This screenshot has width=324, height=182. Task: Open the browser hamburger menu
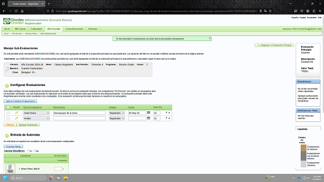[320, 11]
